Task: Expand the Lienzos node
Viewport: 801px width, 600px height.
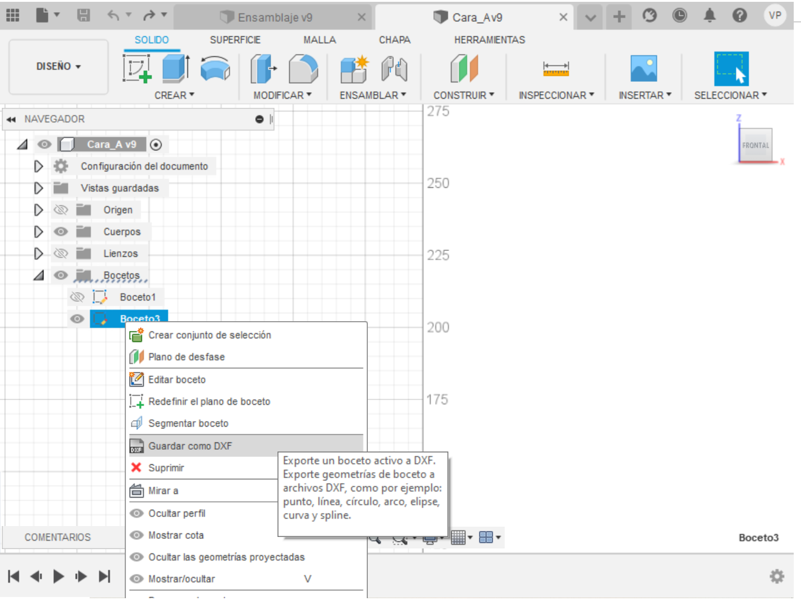Action: click(38, 253)
